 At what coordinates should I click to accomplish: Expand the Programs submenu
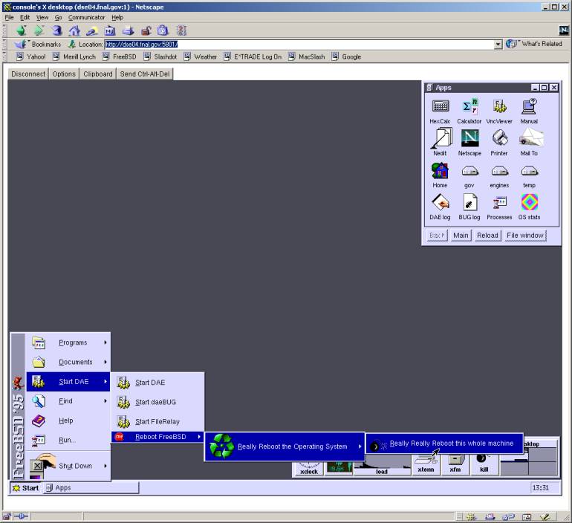click(x=68, y=342)
